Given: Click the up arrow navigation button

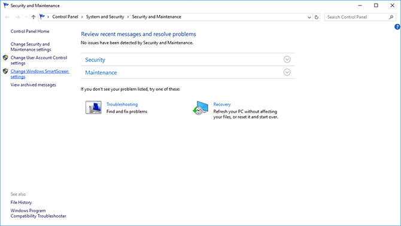Looking at the screenshot, I should click(x=34, y=17).
